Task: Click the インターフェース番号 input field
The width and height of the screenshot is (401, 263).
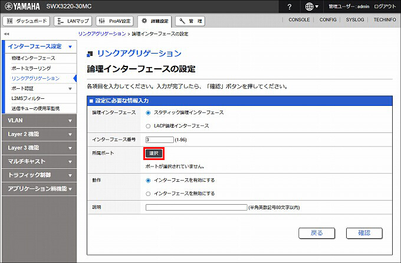Action: coord(160,139)
